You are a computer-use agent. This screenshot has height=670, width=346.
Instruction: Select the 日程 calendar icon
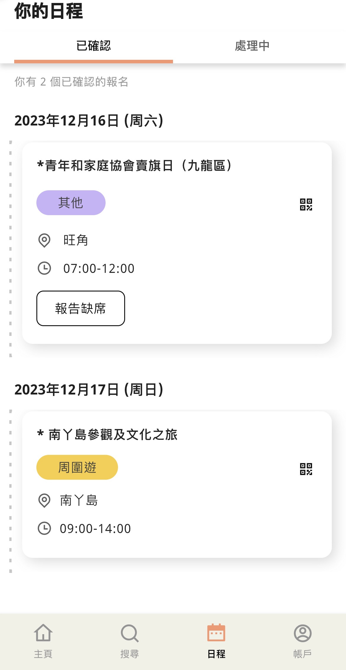(x=216, y=632)
